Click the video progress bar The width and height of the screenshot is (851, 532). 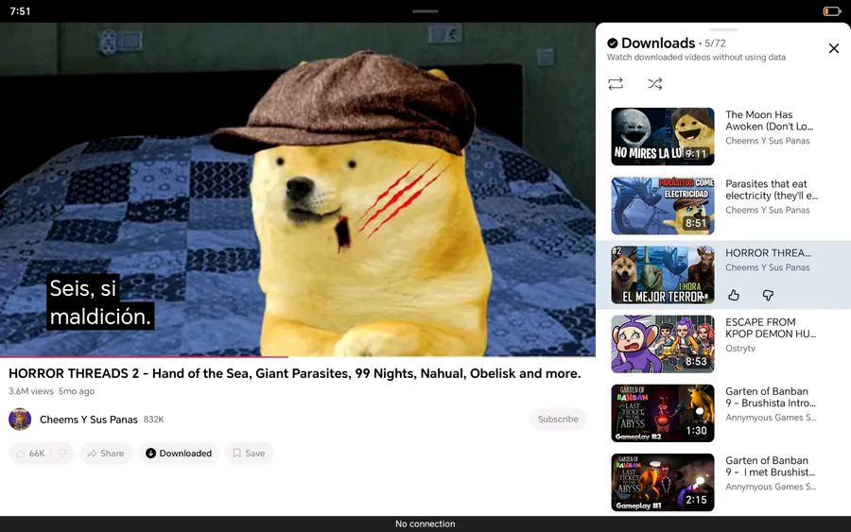(298, 357)
